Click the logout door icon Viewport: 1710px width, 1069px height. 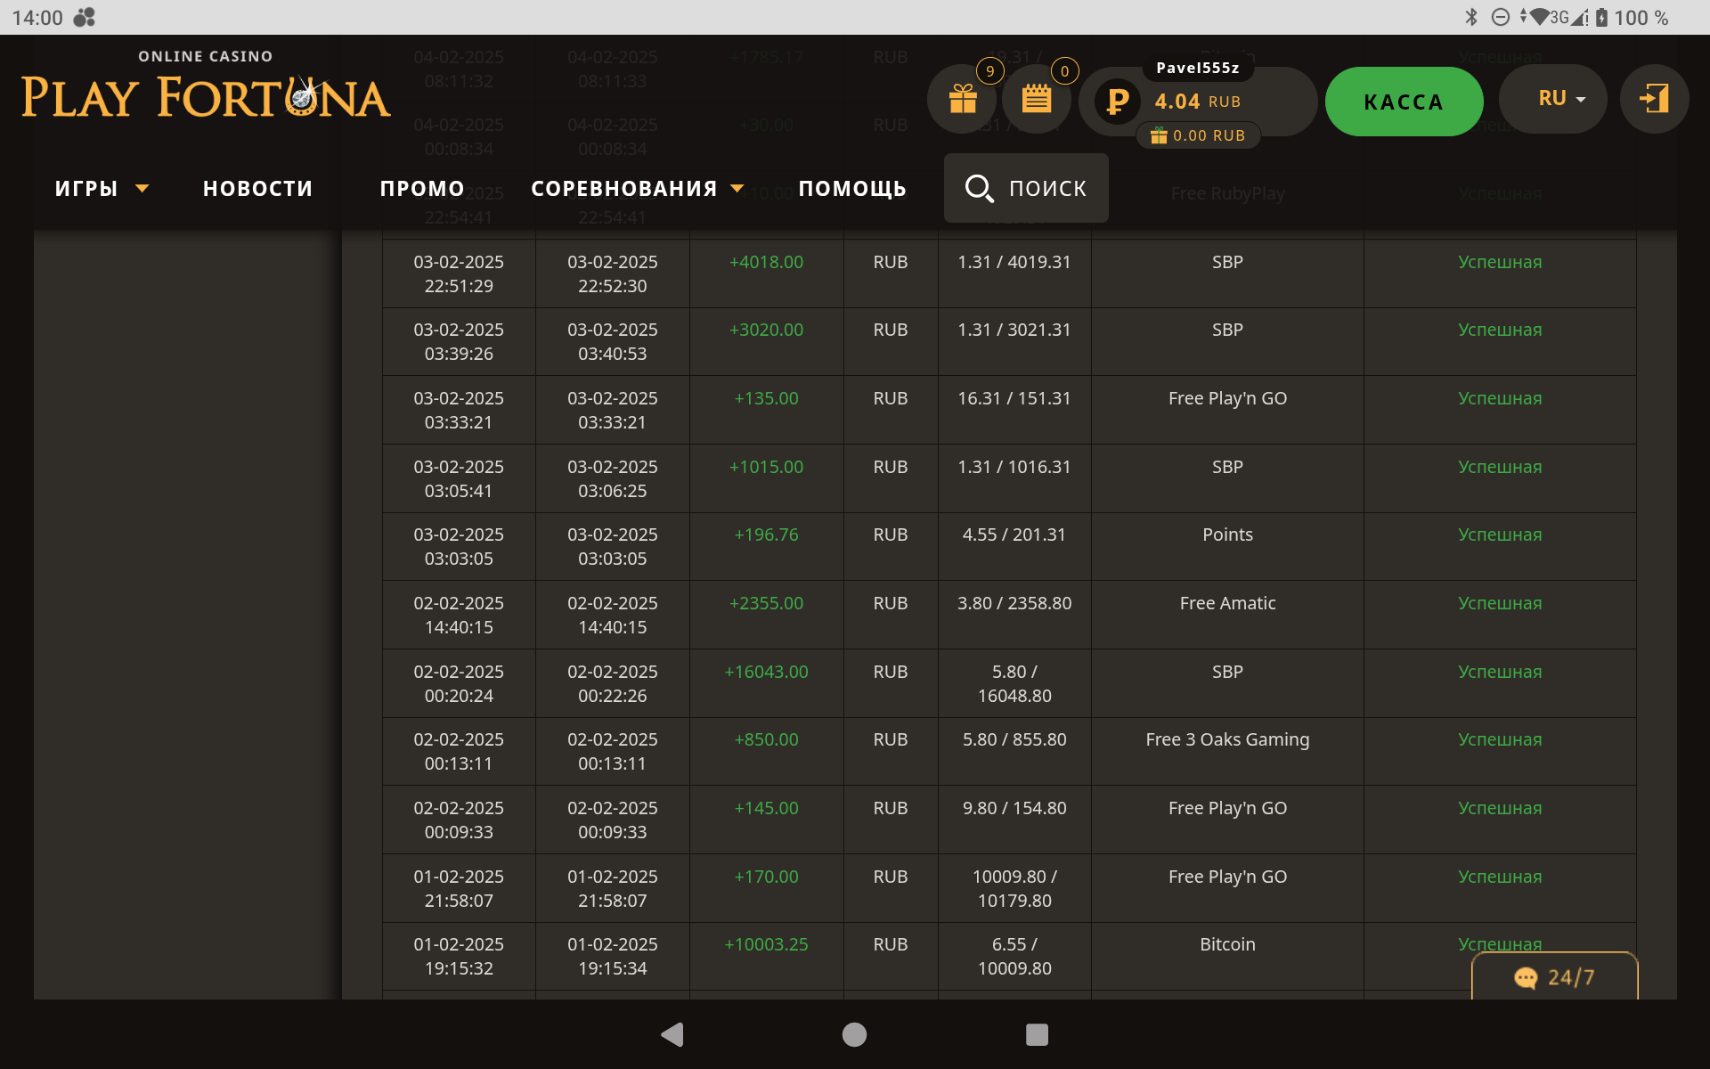click(x=1654, y=99)
